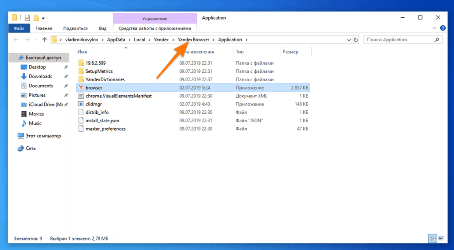454x250 pixels.
Task: Open the Главная ribbon tab
Action: 44,28
